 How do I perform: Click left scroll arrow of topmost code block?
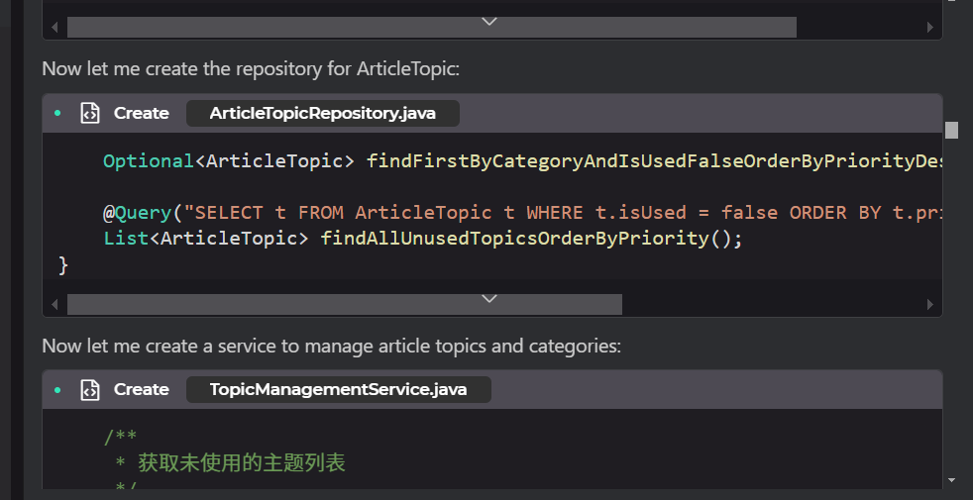click(x=54, y=28)
